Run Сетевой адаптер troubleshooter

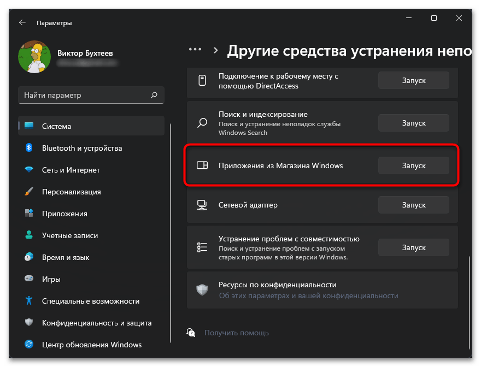(414, 205)
